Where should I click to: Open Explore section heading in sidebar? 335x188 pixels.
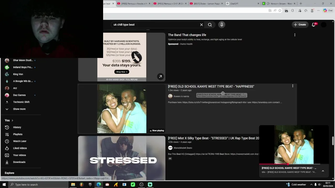click(9, 173)
